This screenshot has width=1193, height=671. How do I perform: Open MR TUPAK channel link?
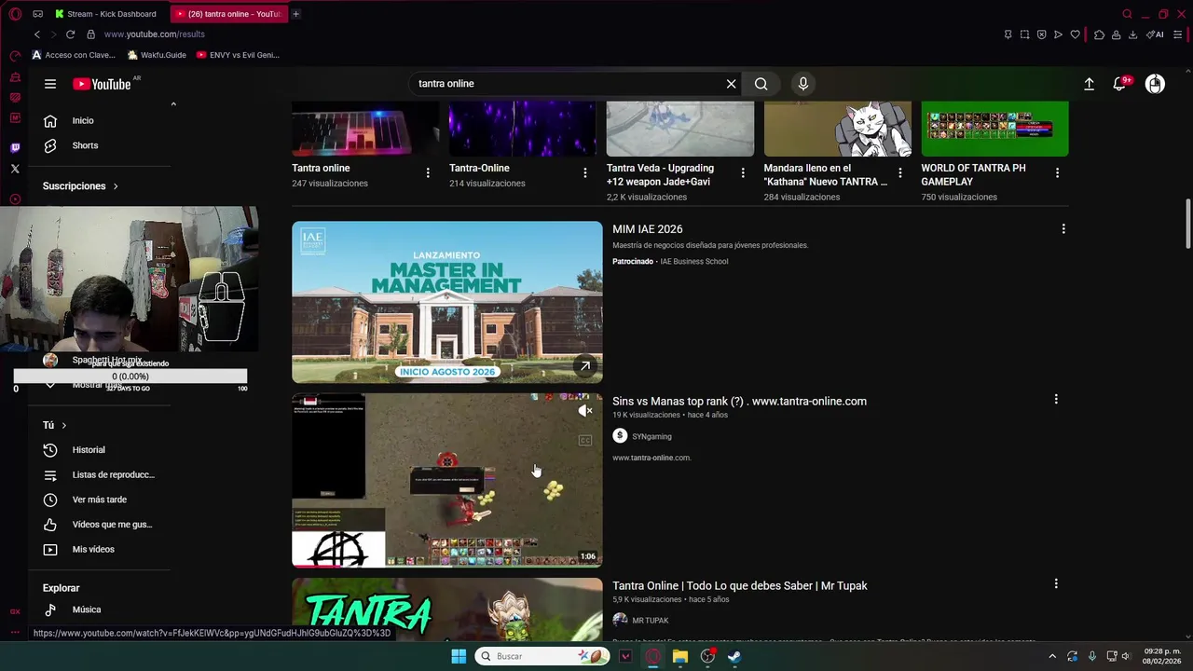[651, 621]
